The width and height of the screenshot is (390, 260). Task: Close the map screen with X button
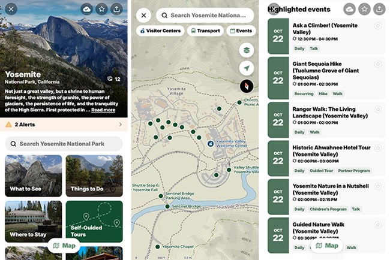tap(143, 16)
